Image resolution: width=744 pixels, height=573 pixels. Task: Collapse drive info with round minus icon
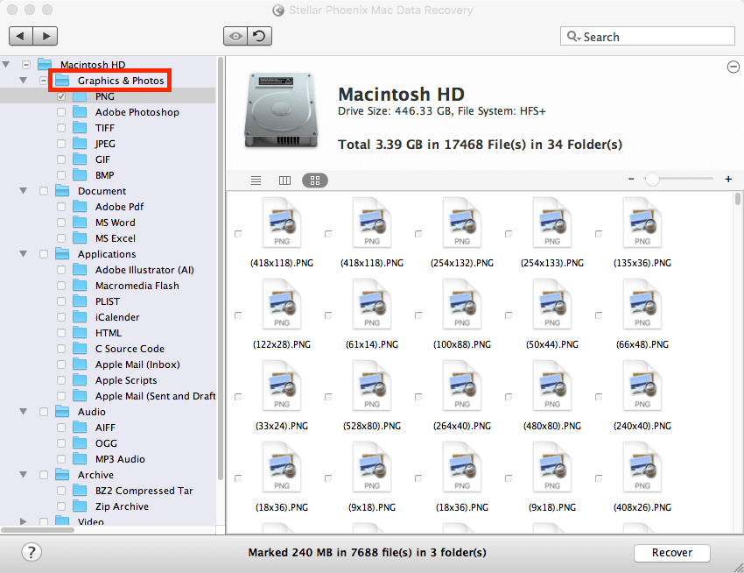[x=733, y=67]
